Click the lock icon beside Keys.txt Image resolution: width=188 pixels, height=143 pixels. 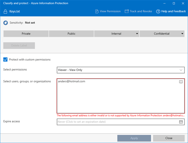(x=5, y=12)
